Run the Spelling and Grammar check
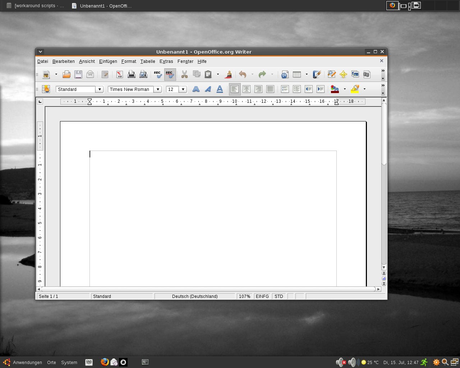 158,74
